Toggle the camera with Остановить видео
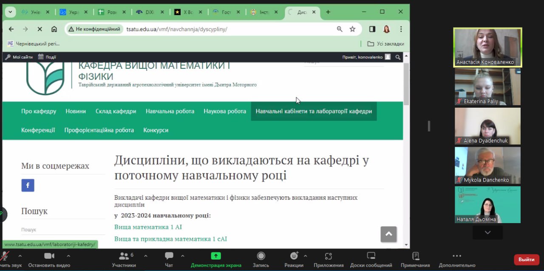The height and width of the screenshot is (271, 544). (x=49, y=256)
